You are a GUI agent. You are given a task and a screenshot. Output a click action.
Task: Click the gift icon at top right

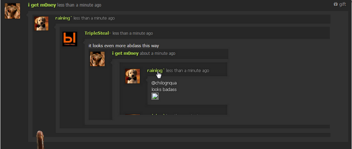pos(336,4)
